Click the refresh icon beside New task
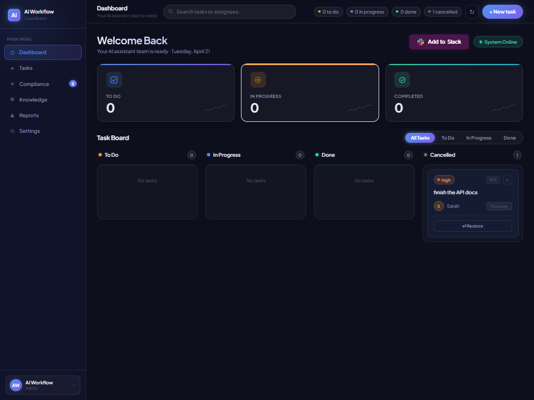 pyautogui.click(x=472, y=11)
